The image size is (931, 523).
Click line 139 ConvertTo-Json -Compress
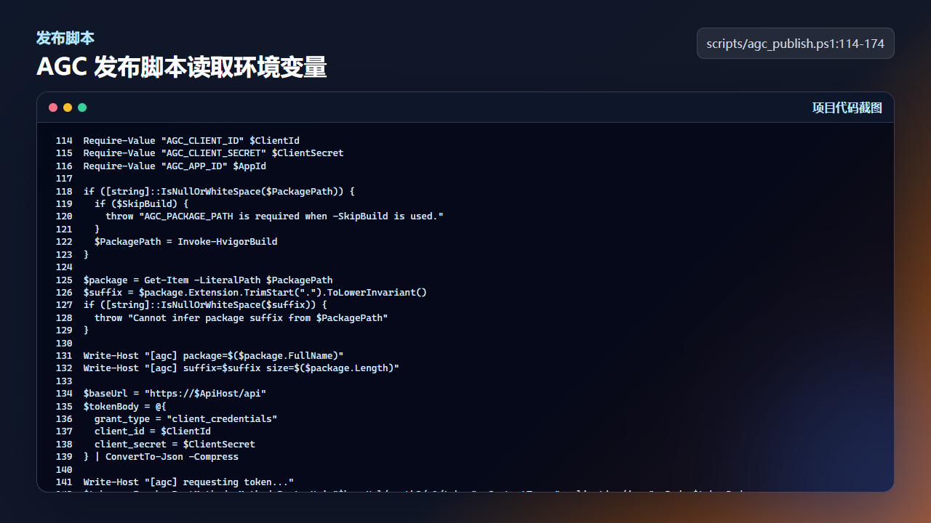[x=161, y=457]
